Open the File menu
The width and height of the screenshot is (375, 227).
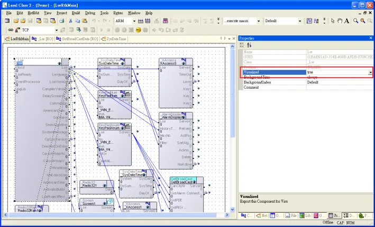9,13
